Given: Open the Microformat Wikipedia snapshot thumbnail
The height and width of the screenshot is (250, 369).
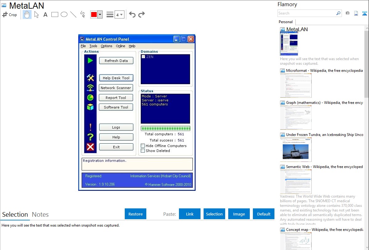Looking at the screenshot, I should [296, 85].
